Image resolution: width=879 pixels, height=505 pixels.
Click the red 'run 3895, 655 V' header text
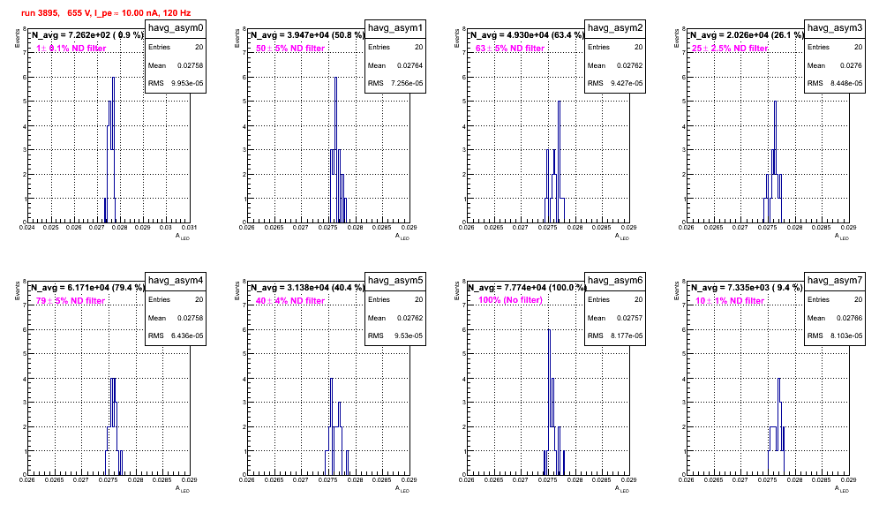106,12
